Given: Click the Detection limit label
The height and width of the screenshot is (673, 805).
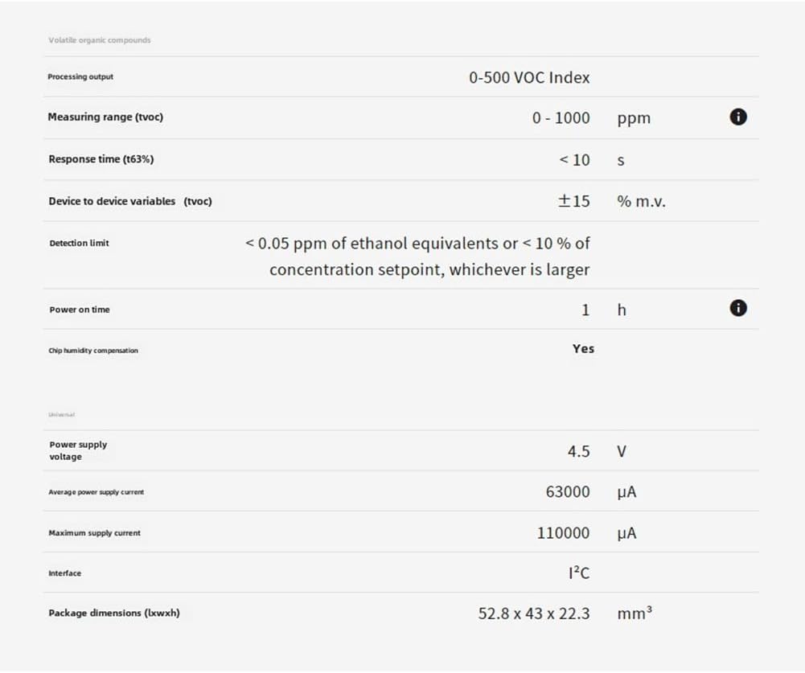Looking at the screenshot, I should click(79, 243).
